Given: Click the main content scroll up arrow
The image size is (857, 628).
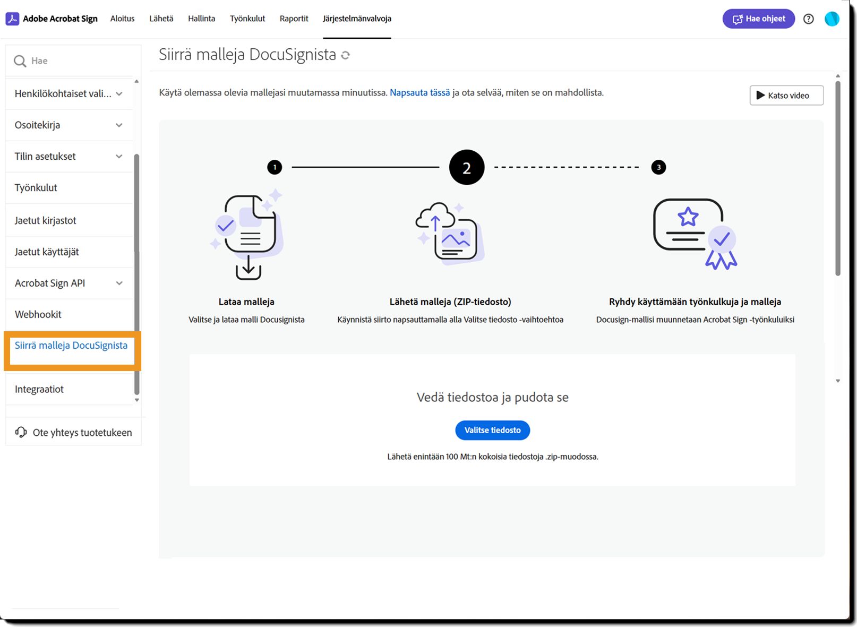Looking at the screenshot, I should click(x=838, y=76).
